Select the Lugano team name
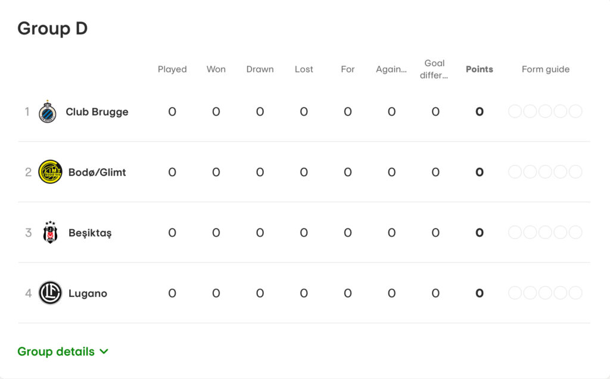Screen dimensions: 610x379 click(x=88, y=293)
